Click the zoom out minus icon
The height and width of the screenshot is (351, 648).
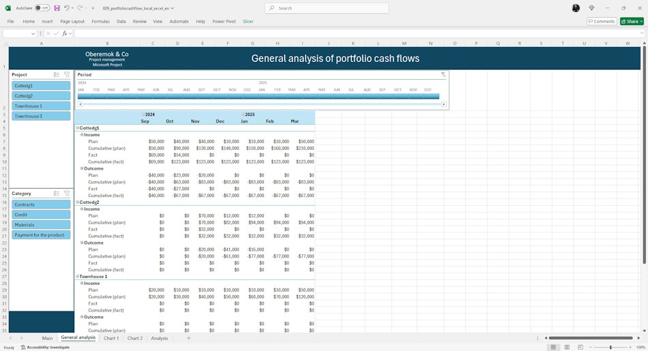click(x=591, y=348)
